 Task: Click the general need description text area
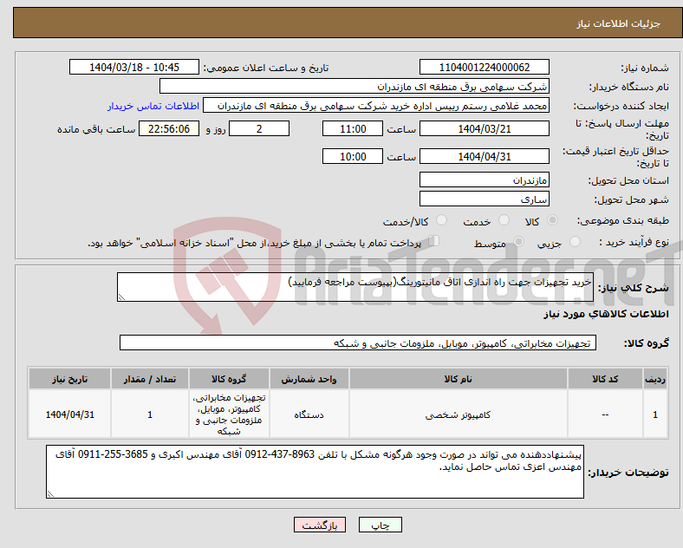pos(355,287)
